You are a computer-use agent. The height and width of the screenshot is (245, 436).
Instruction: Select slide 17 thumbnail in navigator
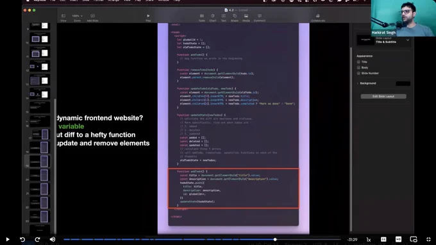click(40, 135)
